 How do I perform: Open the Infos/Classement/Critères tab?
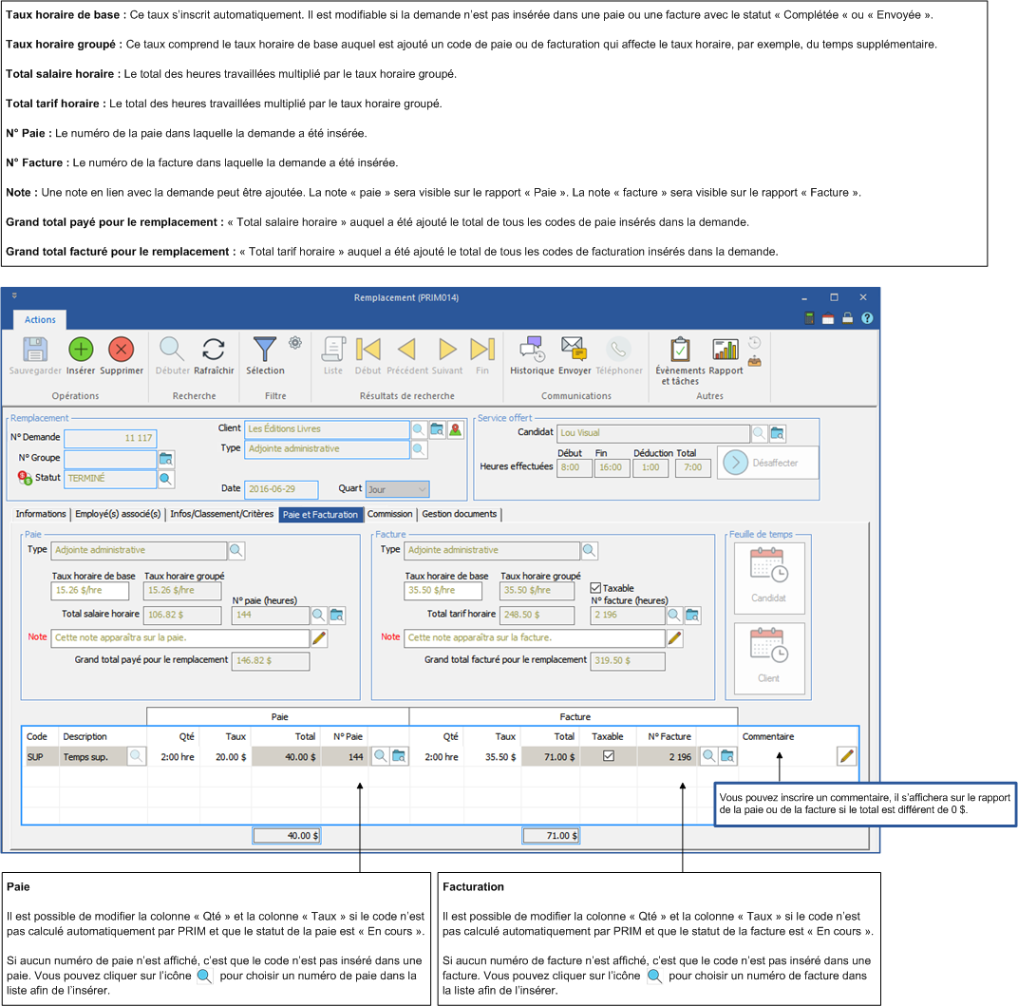click(x=221, y=514)
